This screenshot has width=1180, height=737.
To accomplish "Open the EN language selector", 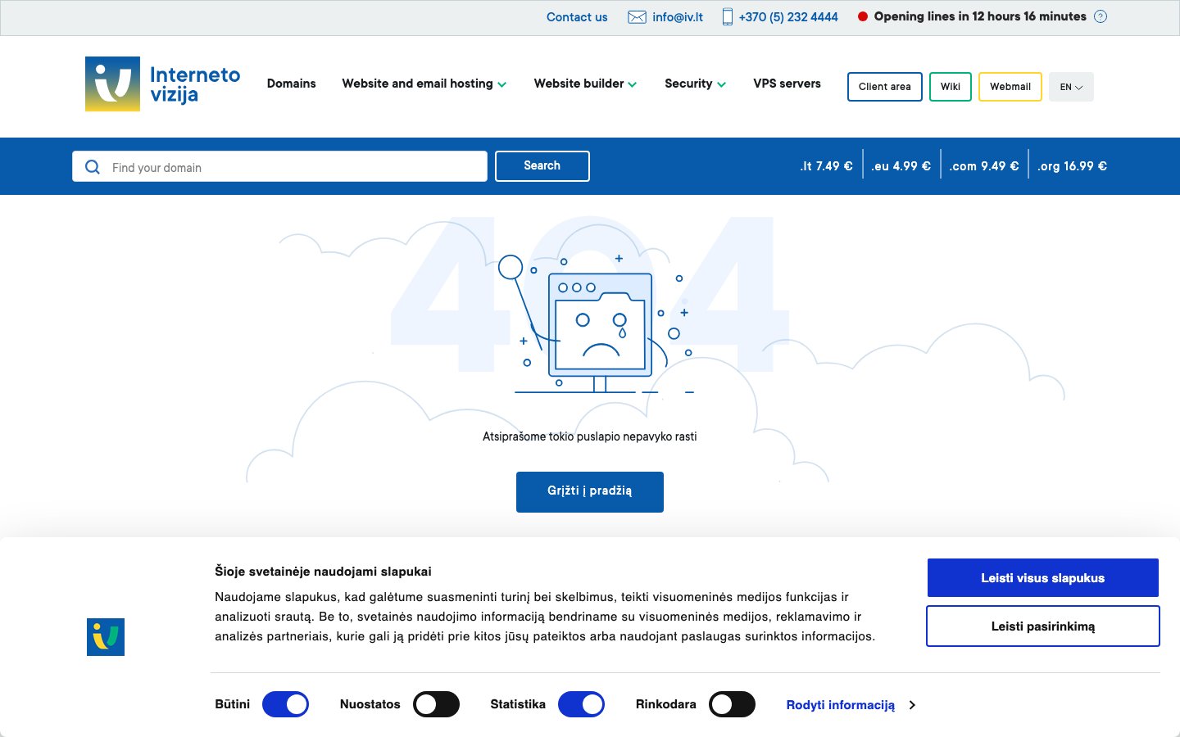I will coord(1071,87).
